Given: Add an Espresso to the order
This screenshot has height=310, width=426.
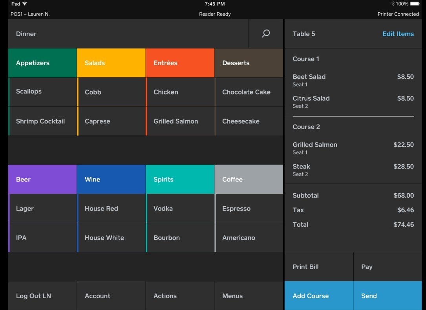Looking at the screenshot, I should pos(249,209).
